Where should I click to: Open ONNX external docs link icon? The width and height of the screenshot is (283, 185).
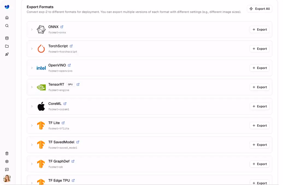click(x=62, y=27)
